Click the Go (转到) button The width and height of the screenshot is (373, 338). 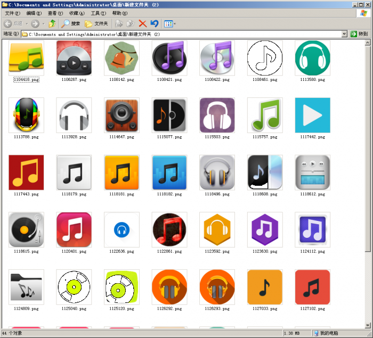359,34
